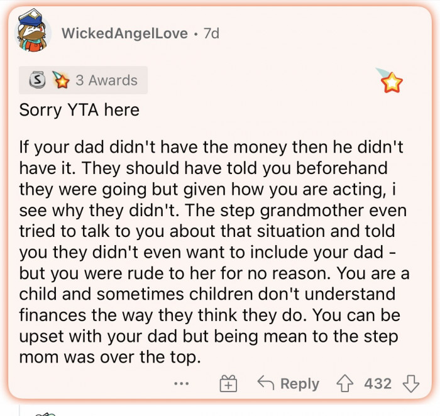440x416 pixels.
Task: Click the final line "mom was over the top."
Action: [x=111, y=357]
